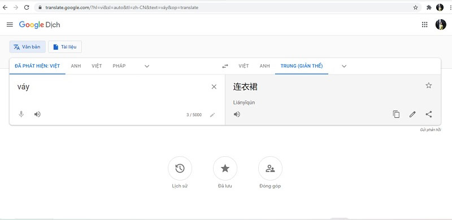
Task: Share the translation
Action: tap(429, 115)
